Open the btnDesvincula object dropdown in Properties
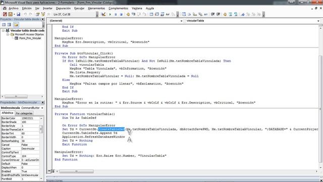The image size is (323, 182). (x=42, y=108)
